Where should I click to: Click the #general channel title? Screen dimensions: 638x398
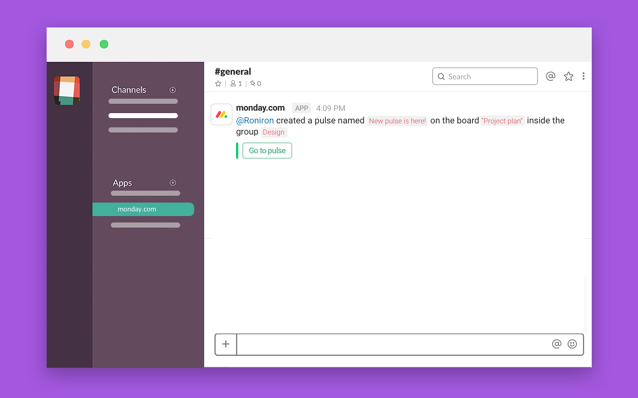[233, 72]
